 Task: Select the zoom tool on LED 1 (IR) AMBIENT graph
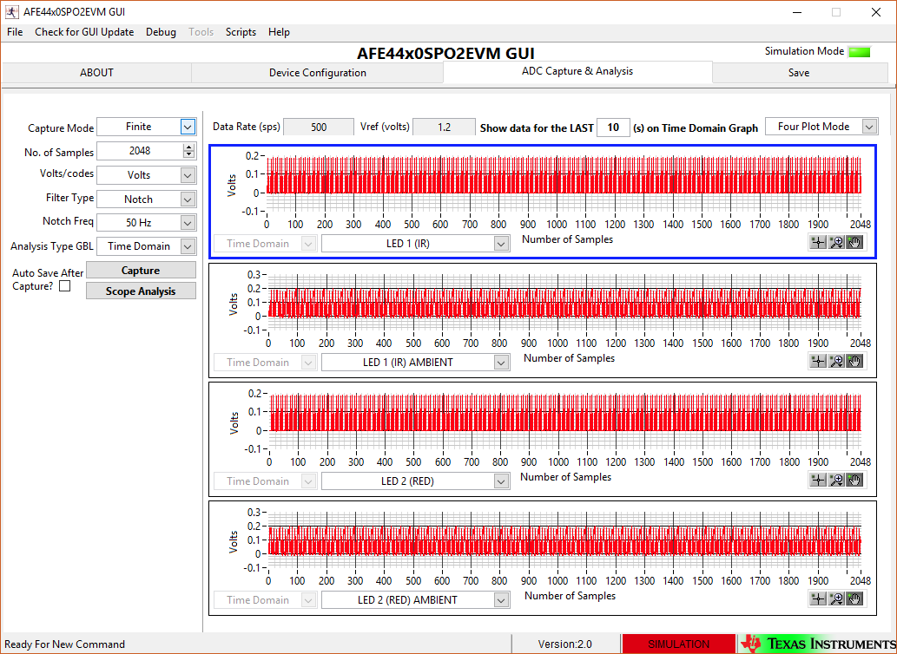(836, 361)
